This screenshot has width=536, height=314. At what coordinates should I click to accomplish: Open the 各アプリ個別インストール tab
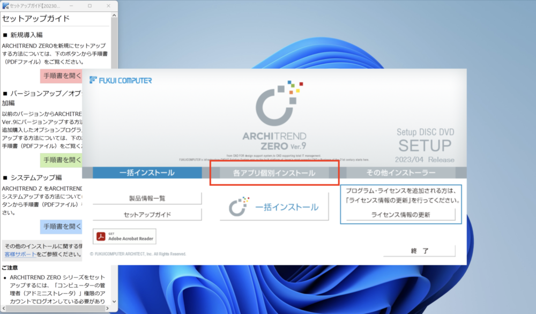click(274, 173)
